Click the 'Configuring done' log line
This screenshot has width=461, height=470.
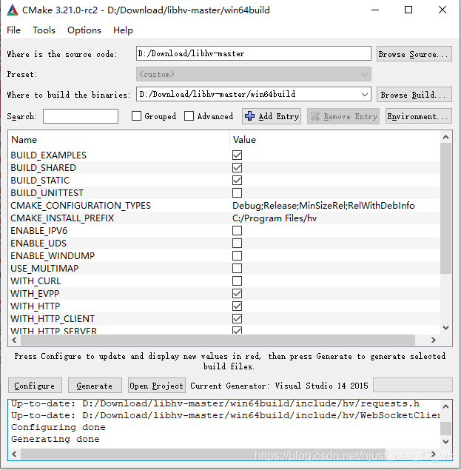pyautogui.click(x=58, y=427)
